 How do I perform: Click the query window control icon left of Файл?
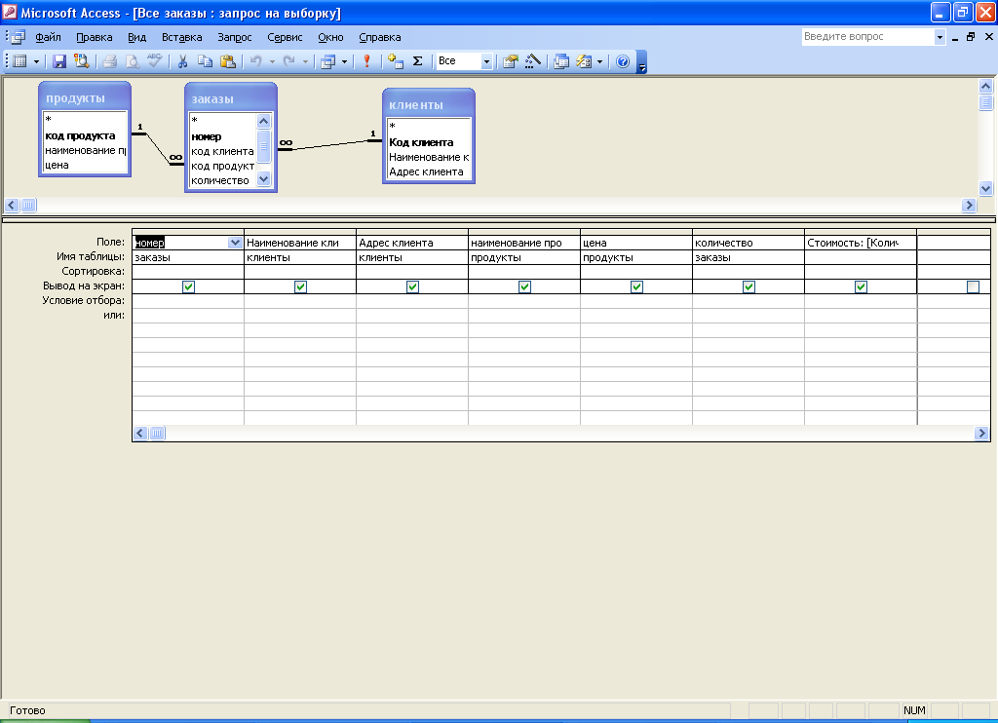tap(19, 37)
